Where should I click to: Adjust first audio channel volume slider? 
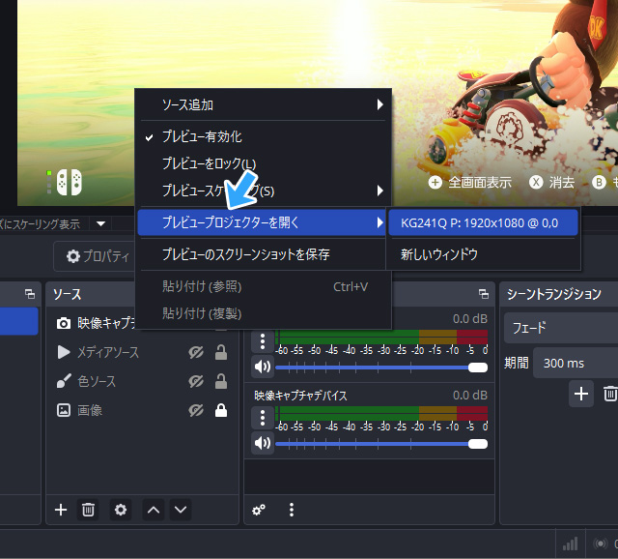pyautogui.click(x=381, y=368)
